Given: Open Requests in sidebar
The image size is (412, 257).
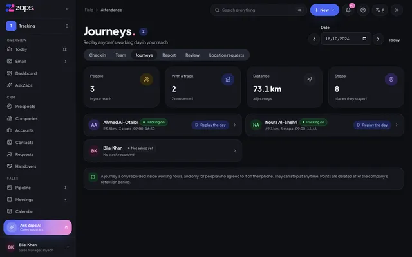Looking at the screenshot, I should (37, 154).
